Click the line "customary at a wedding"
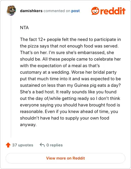The width and height of the screenshot is (131, 169). 68,72
